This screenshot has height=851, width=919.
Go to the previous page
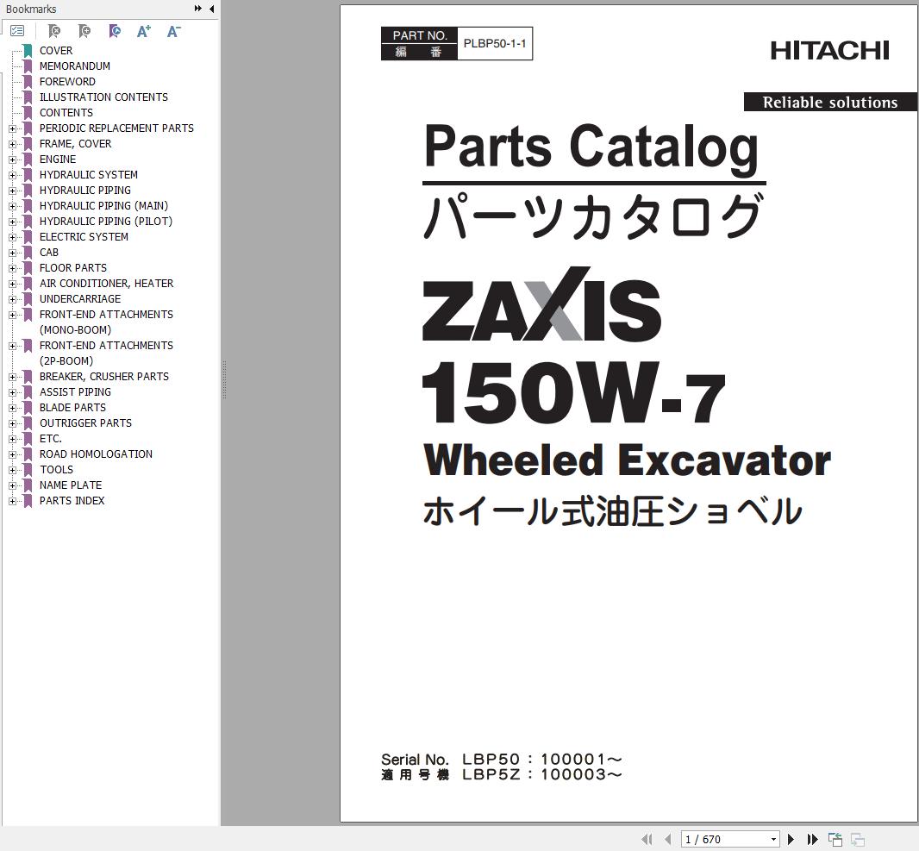coord(668,839)
